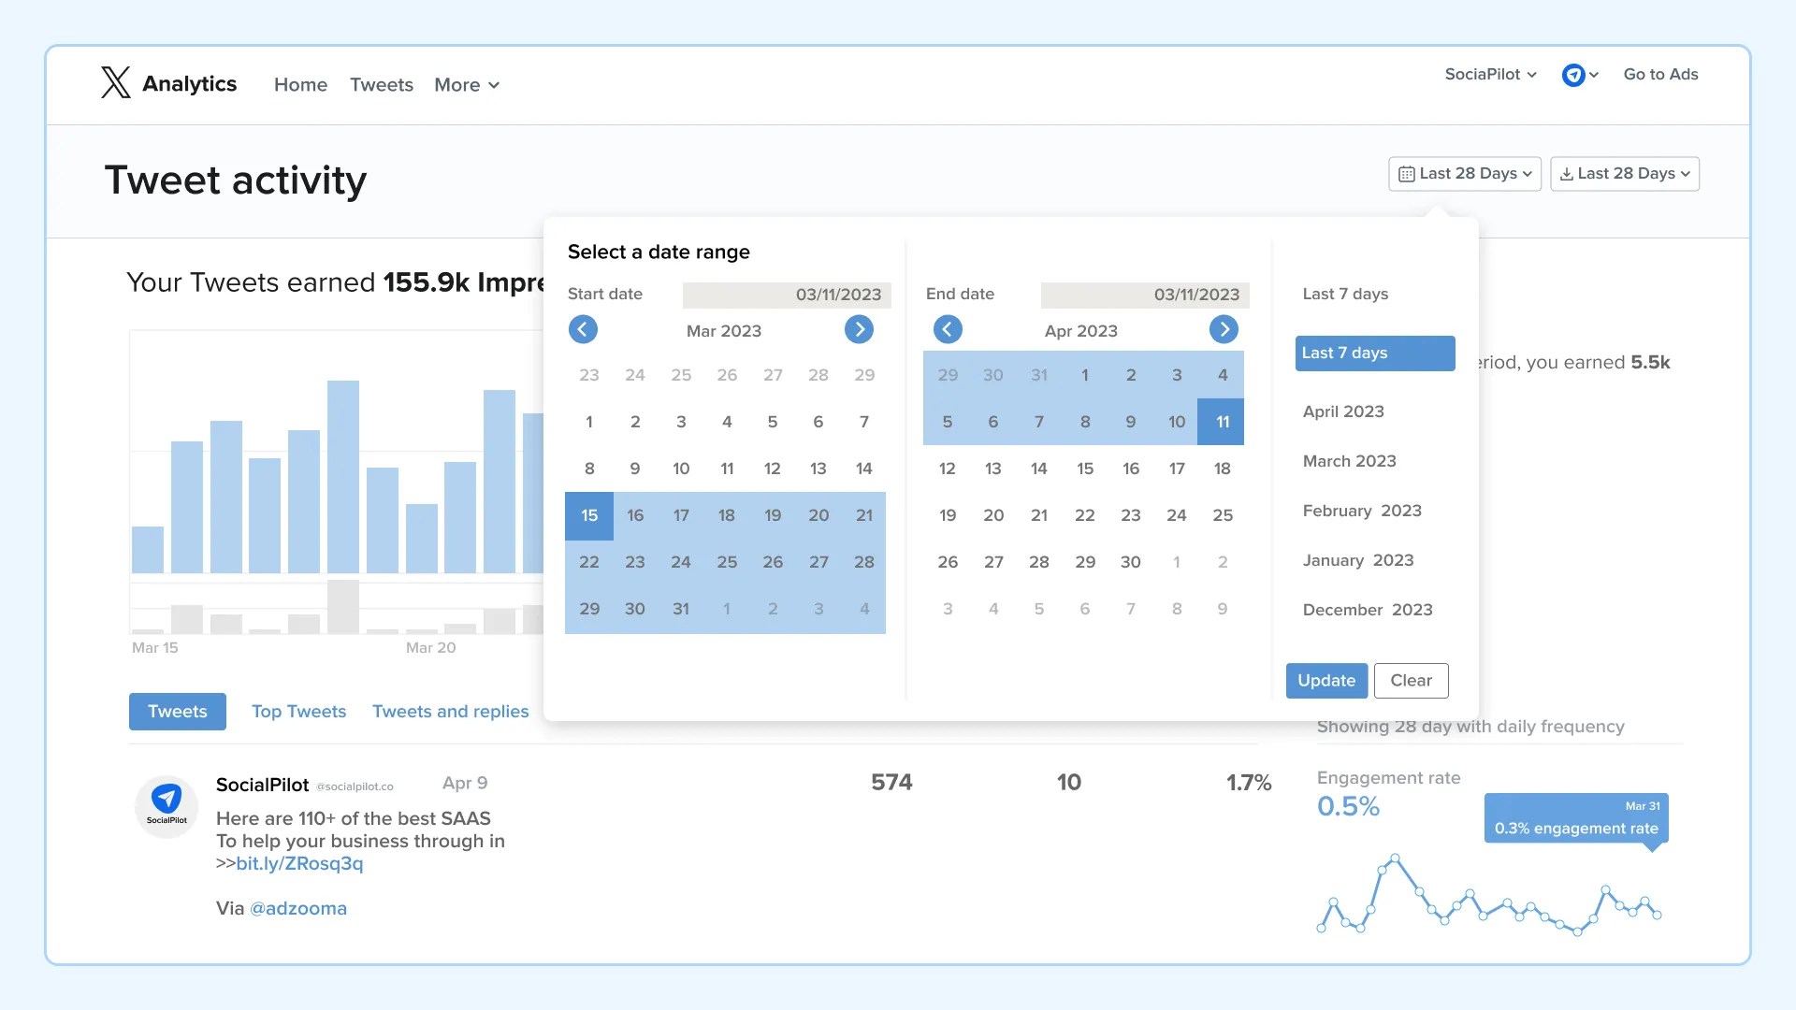
Task: Click the Start date input field
Action: 786,295
